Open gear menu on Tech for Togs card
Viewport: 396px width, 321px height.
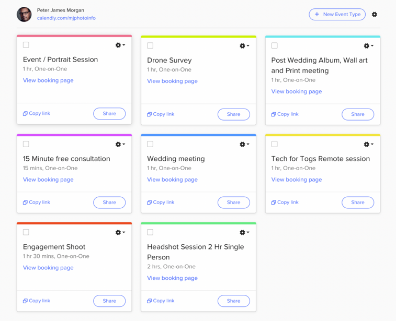(368, 145)
